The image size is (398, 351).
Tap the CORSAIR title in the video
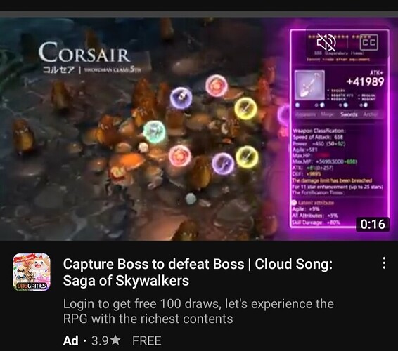tap(84, 53)
